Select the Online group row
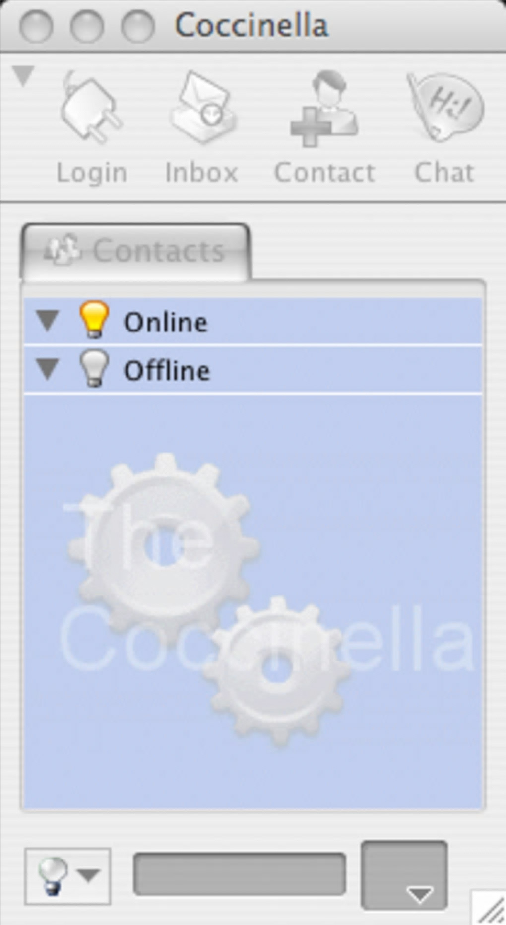This screenshot has height=925, width=506. coord(253,321)
